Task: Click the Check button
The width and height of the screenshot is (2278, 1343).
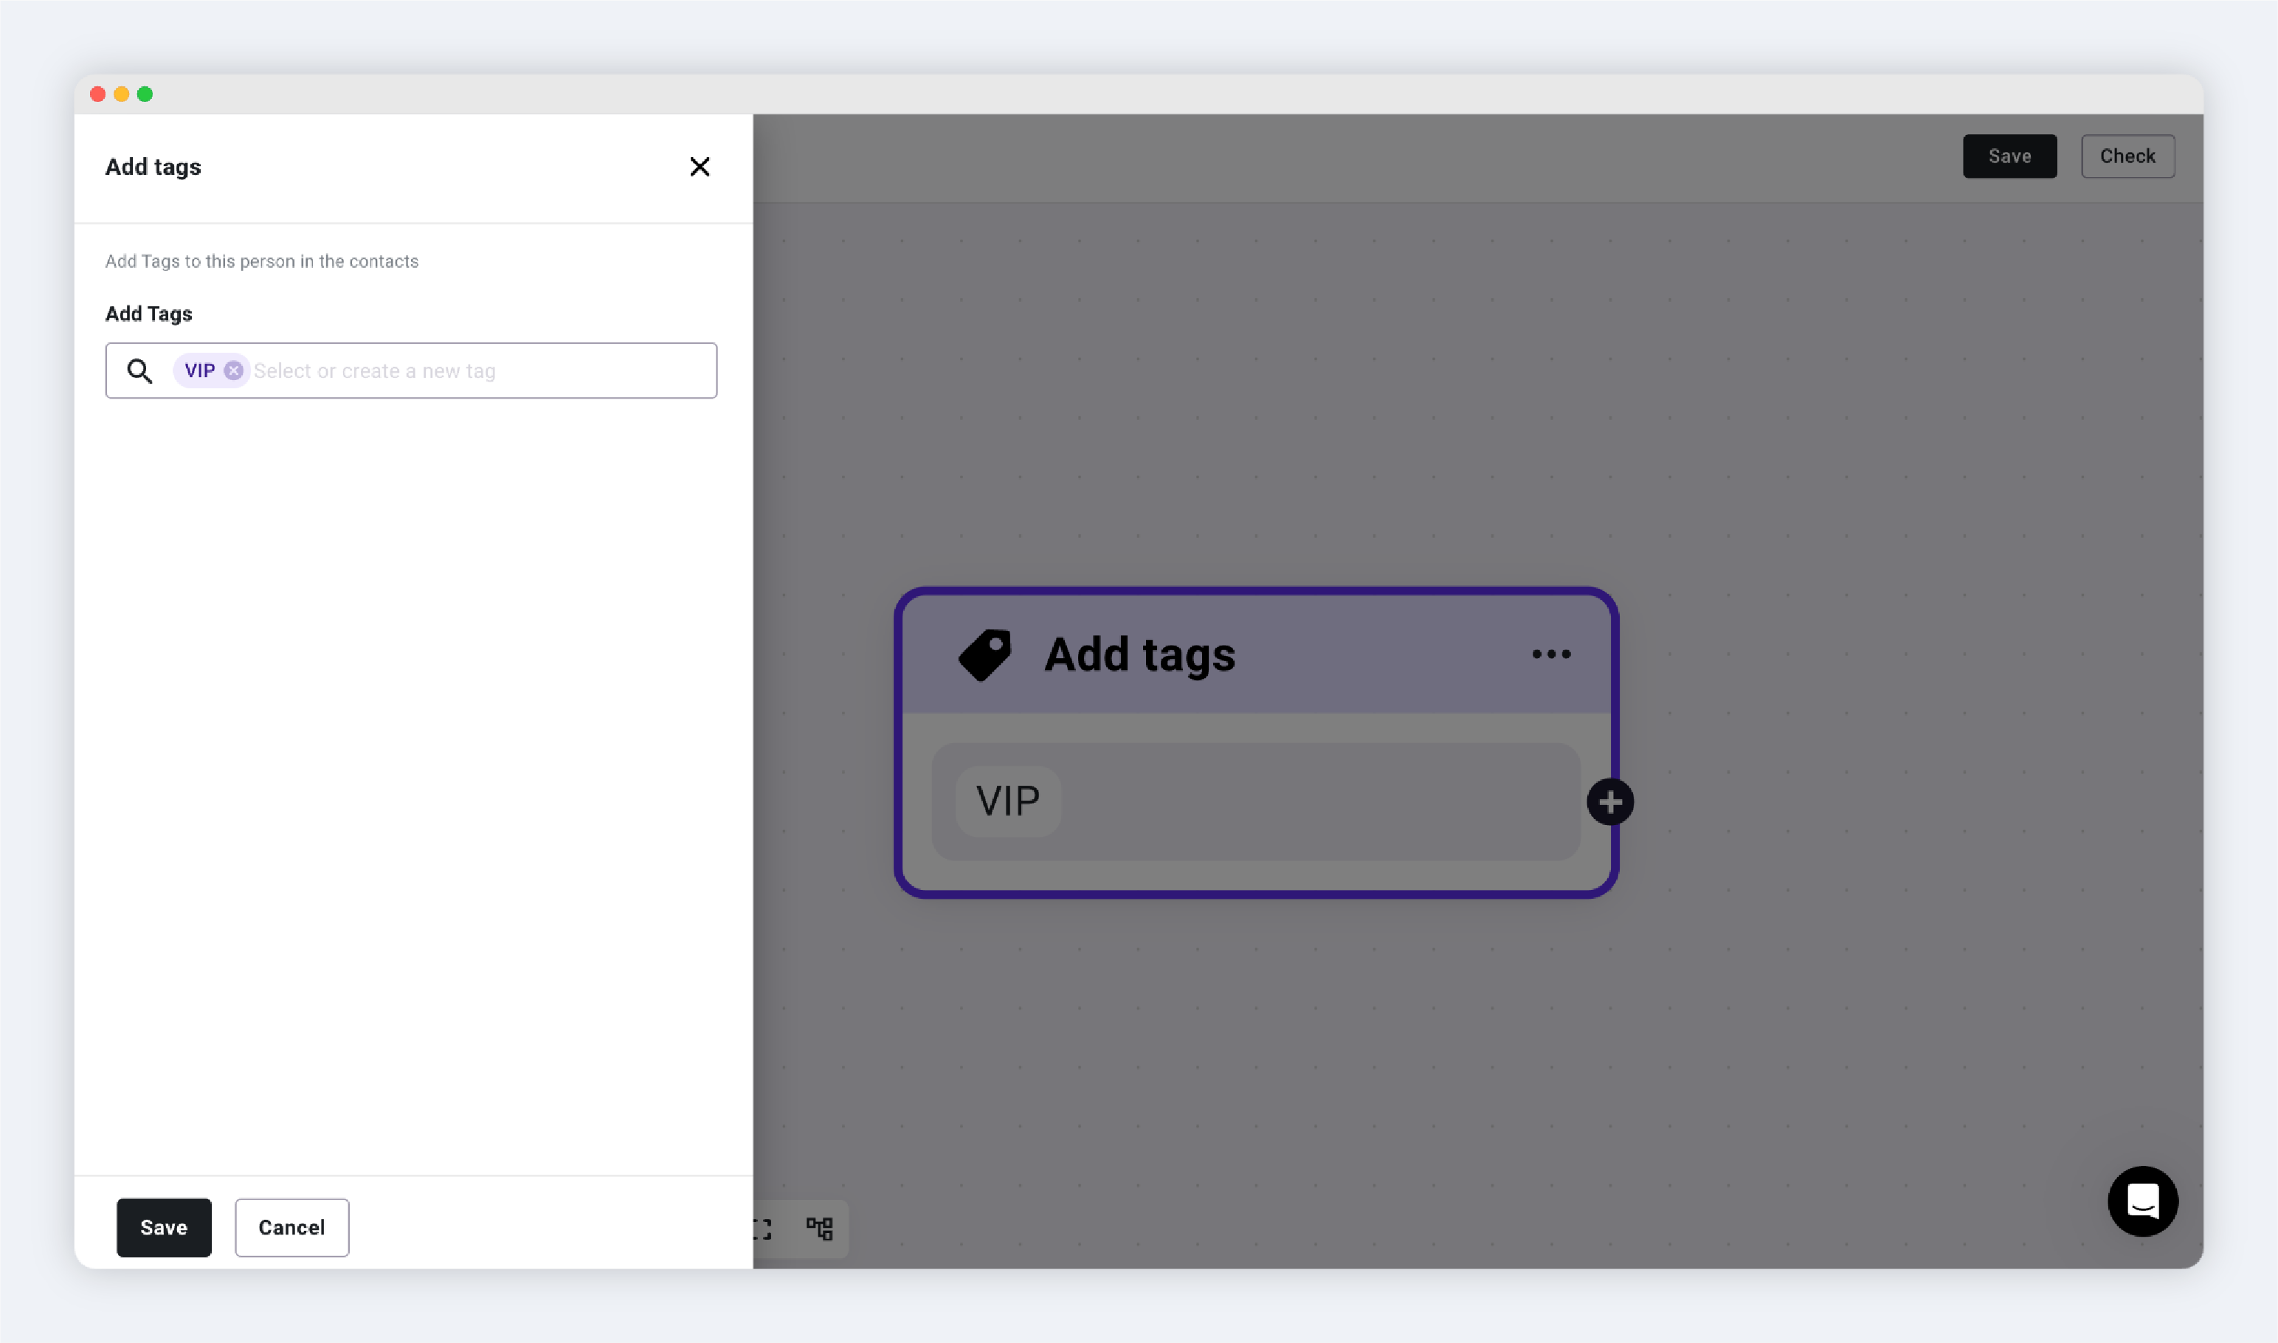Action: pos(2127,156)
